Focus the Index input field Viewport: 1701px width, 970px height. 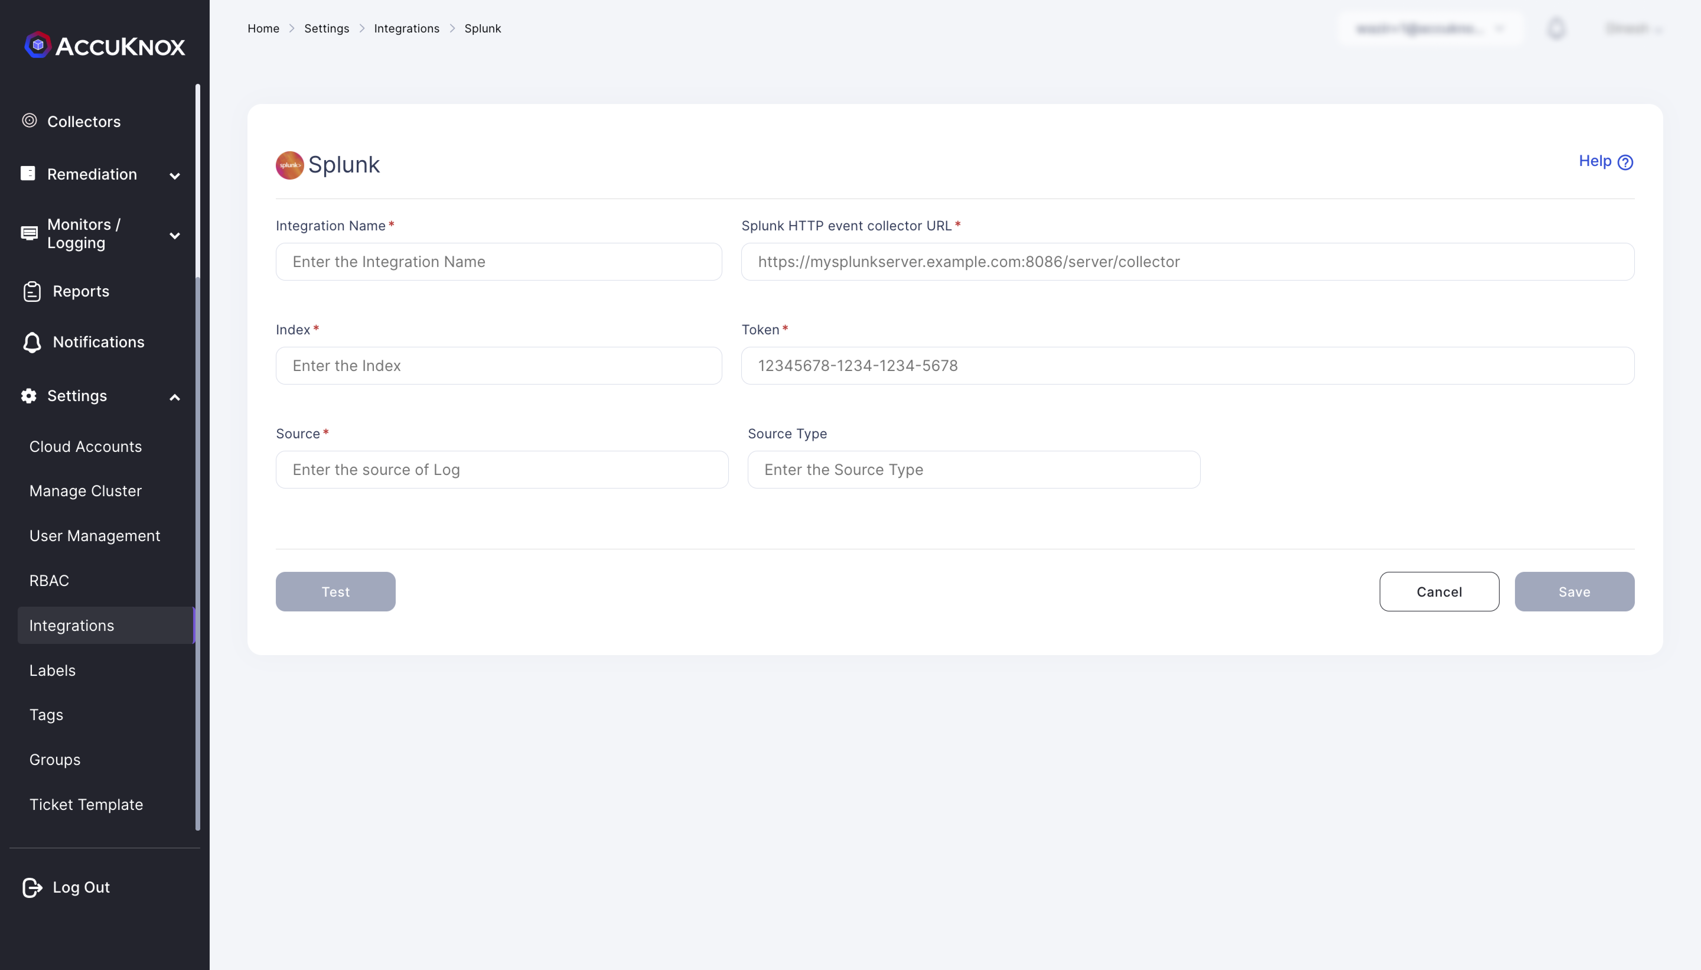pyautogui.click(x=499, y=365)
